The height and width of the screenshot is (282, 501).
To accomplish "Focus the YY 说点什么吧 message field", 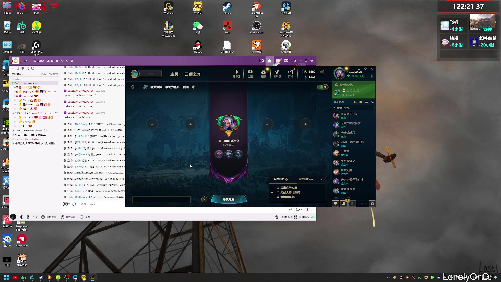I will (x=89, y=204).
